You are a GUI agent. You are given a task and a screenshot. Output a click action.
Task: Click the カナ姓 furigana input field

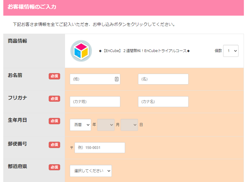(95, 102)
